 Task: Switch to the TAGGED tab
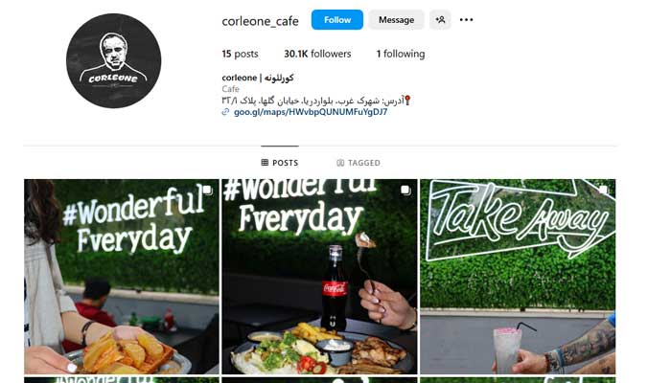pos(359,163)
